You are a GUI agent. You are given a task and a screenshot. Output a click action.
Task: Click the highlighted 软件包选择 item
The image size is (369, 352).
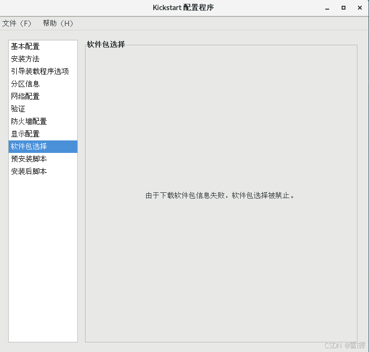coord(43,147)
